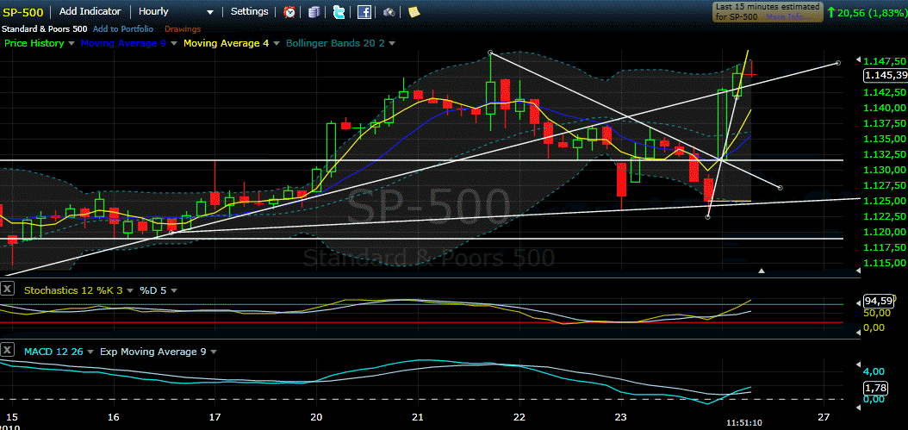Close the MACD panel with its X

click(x=7, y=350)
